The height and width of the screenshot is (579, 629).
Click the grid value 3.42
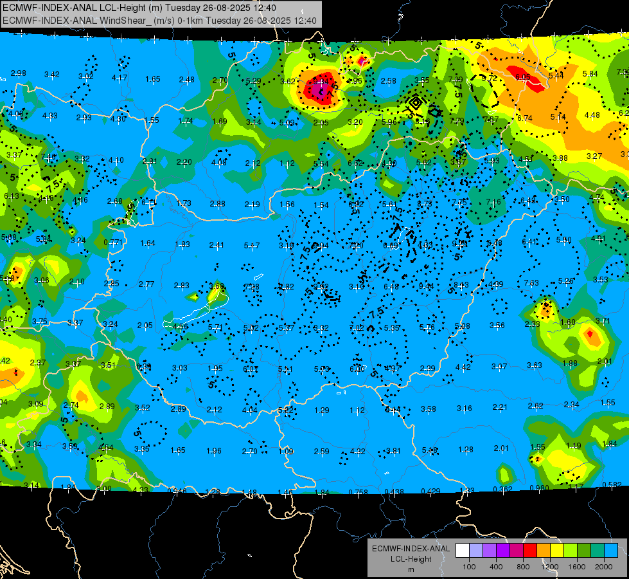pyautogui.click(x=52, y=75)
